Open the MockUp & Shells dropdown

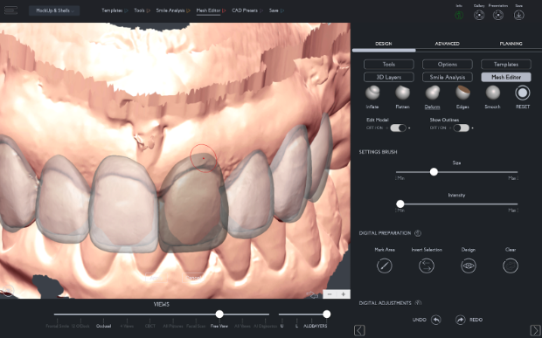(x=54, y=10)
